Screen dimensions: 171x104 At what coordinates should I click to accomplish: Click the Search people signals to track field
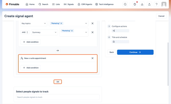[x=58, y=97]
